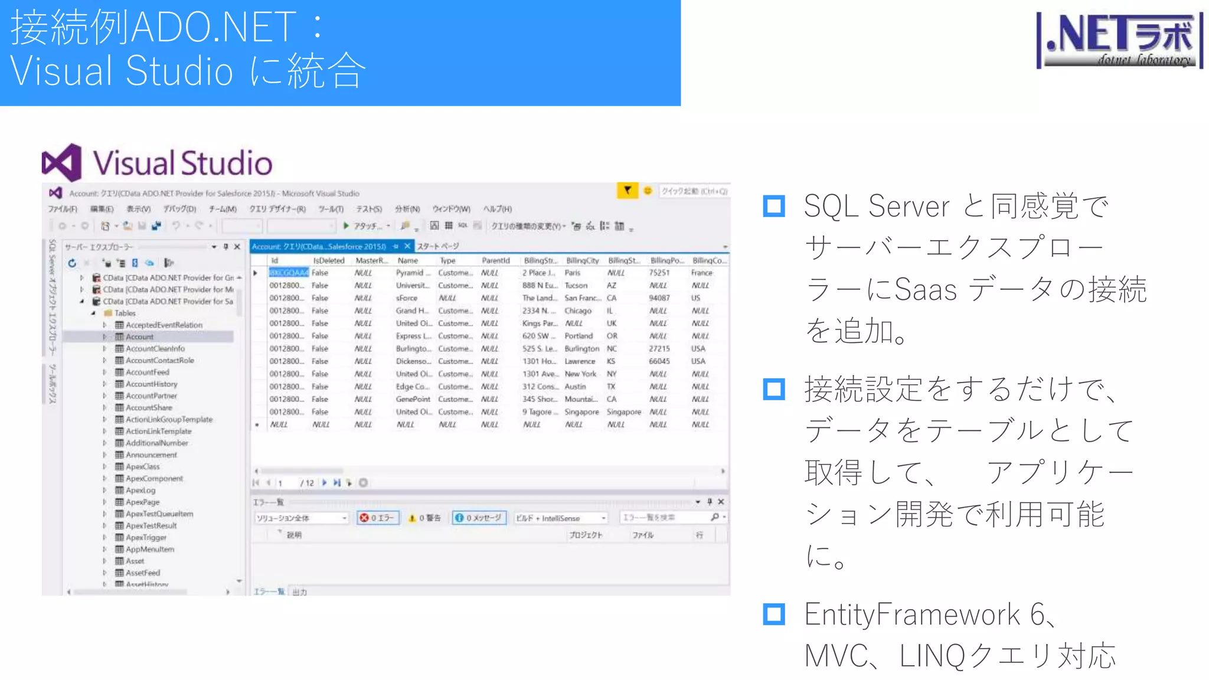Click the Save All toolbar icon

(156, 225)
